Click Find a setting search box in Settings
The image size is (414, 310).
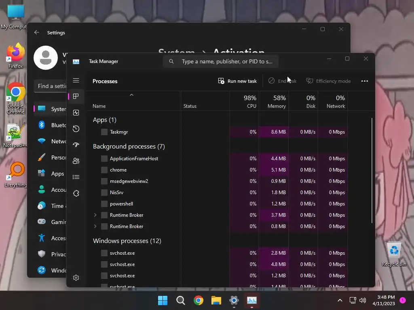pyautogui.click(x=50, y=86)
